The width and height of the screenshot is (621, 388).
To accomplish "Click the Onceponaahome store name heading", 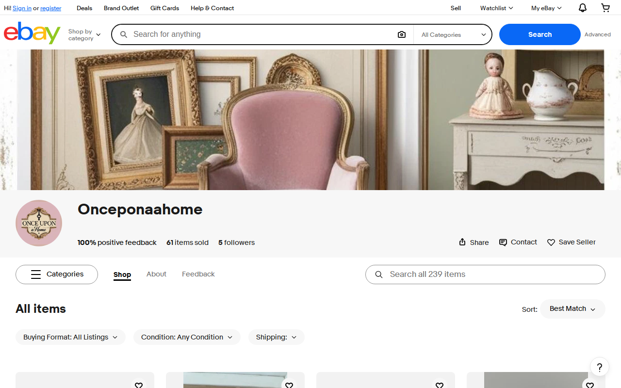I will [x=140, y=210].
